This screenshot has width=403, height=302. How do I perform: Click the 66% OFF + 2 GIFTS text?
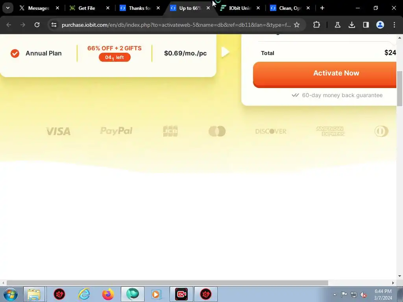click(115, 48)
